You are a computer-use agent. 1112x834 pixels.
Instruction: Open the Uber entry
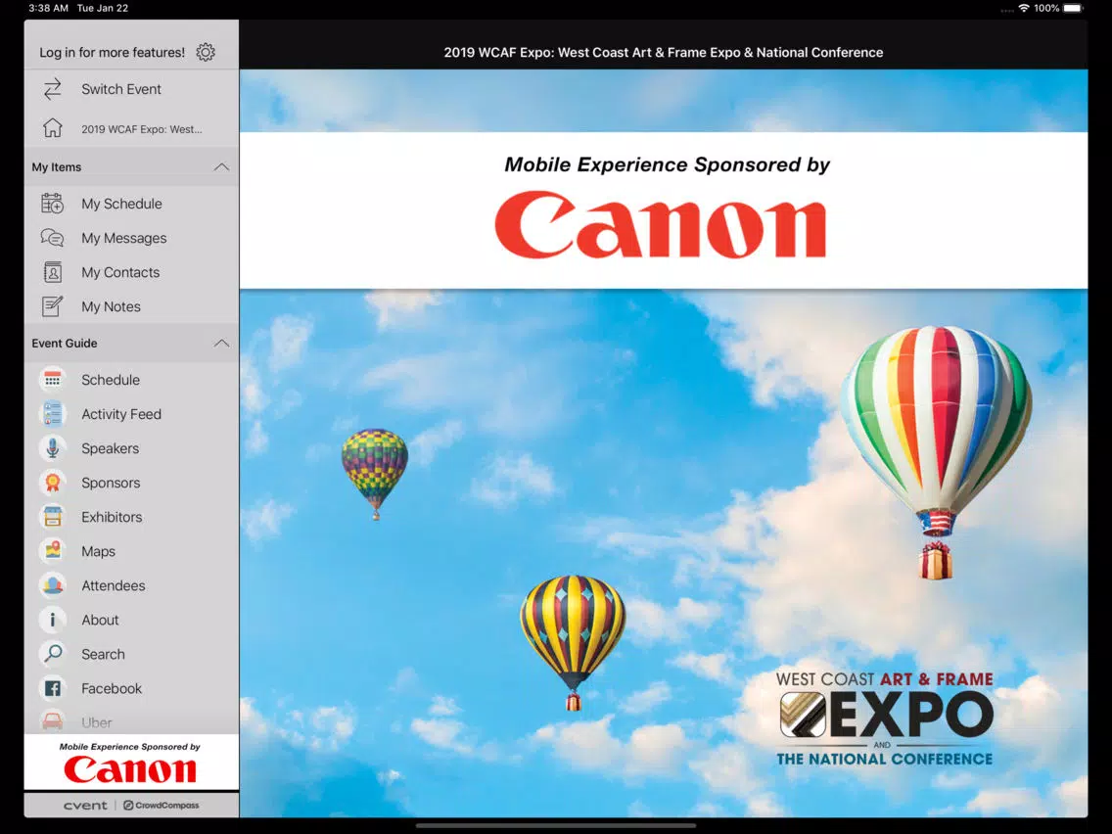click(x=131, y=720)
